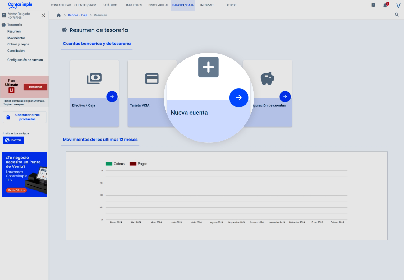The width and height of the screenshot is (404, 280).
Task: Open the IMPUESTOS menu
Action: [134, 5]
